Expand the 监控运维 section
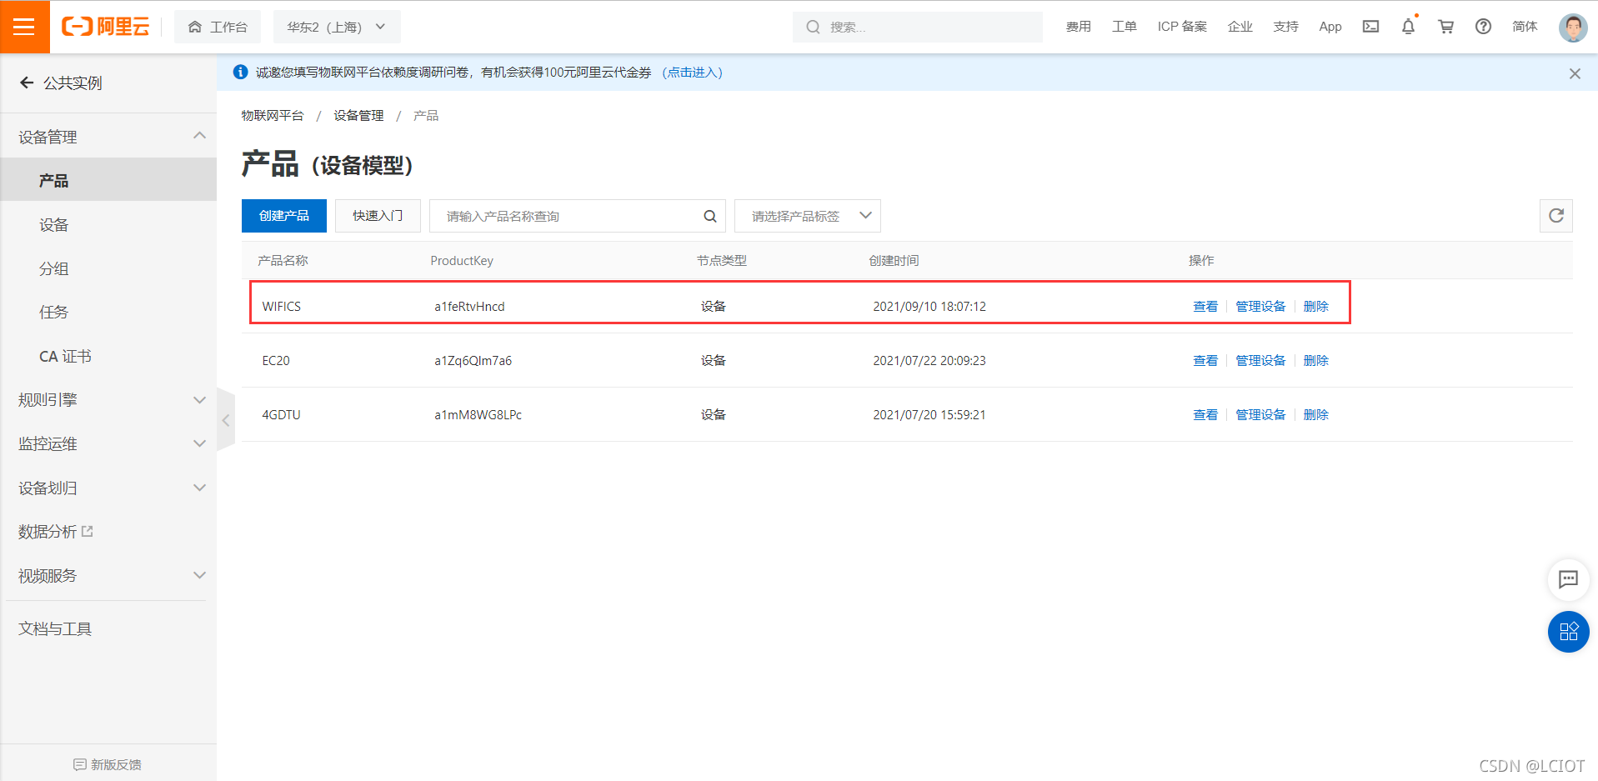This screenshot has height=781, width=1598. pos(108,443)
